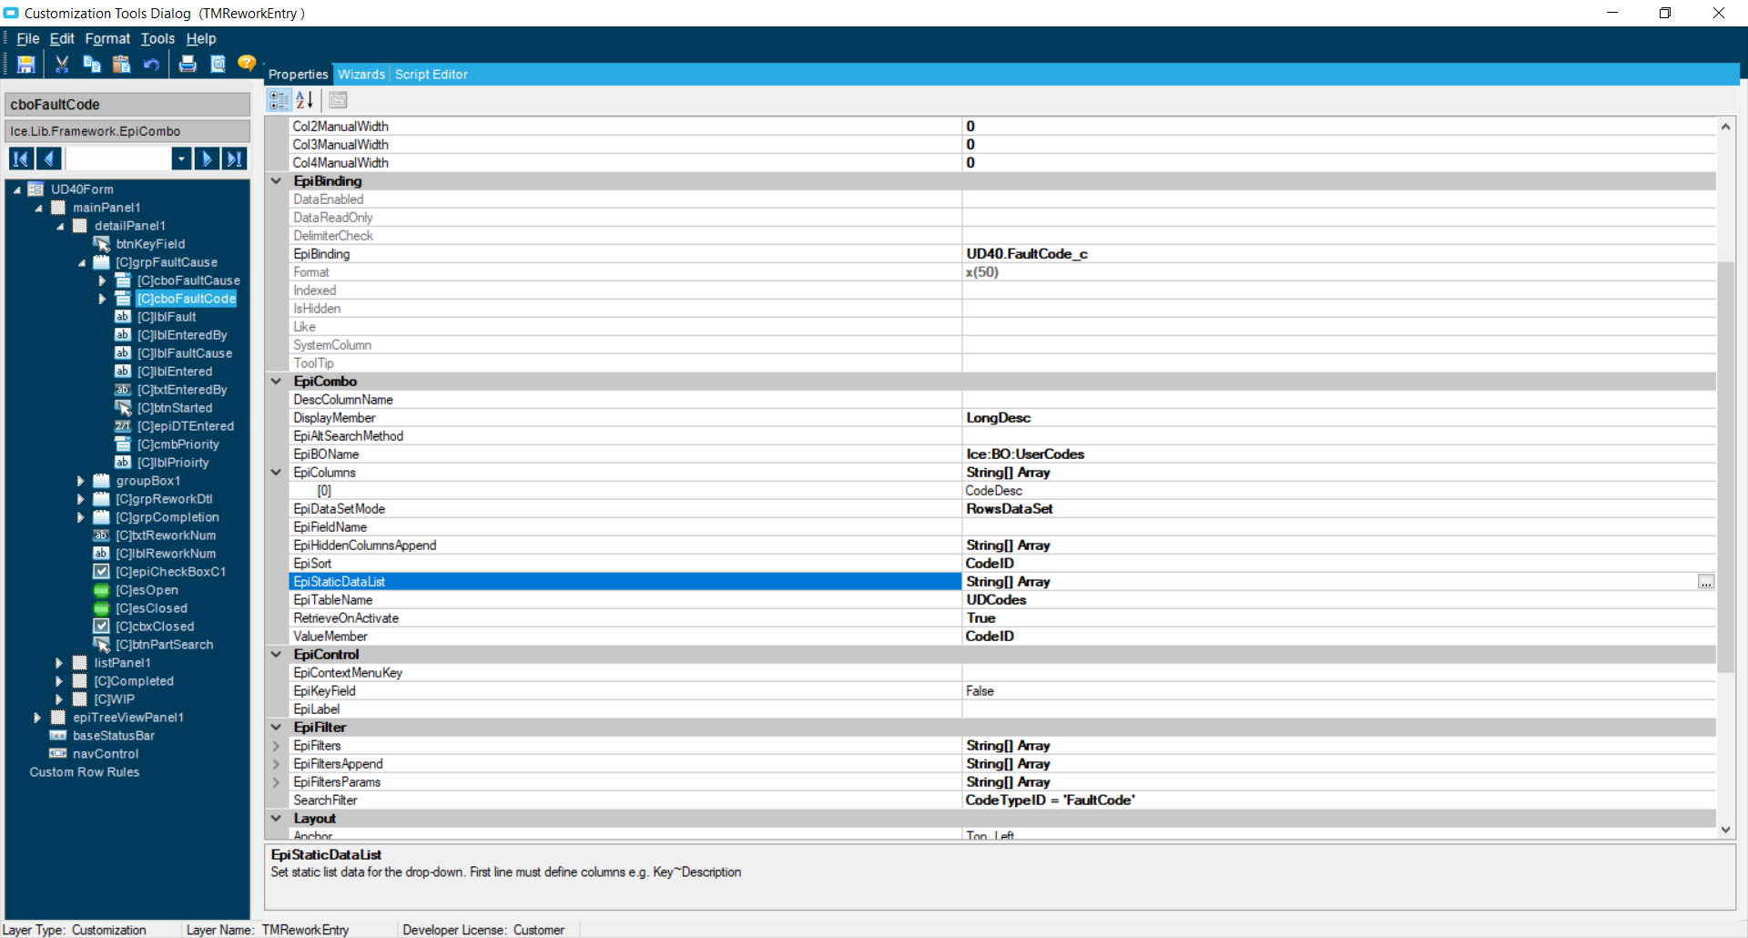Viewport: 1748px width, 938px height.
Task: Click the EpiKeyField False value
Action: tap(980, 691)
